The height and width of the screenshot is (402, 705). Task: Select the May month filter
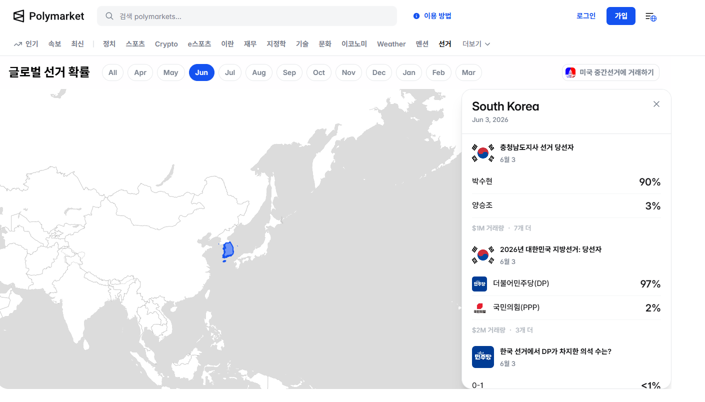click(170, 72)
